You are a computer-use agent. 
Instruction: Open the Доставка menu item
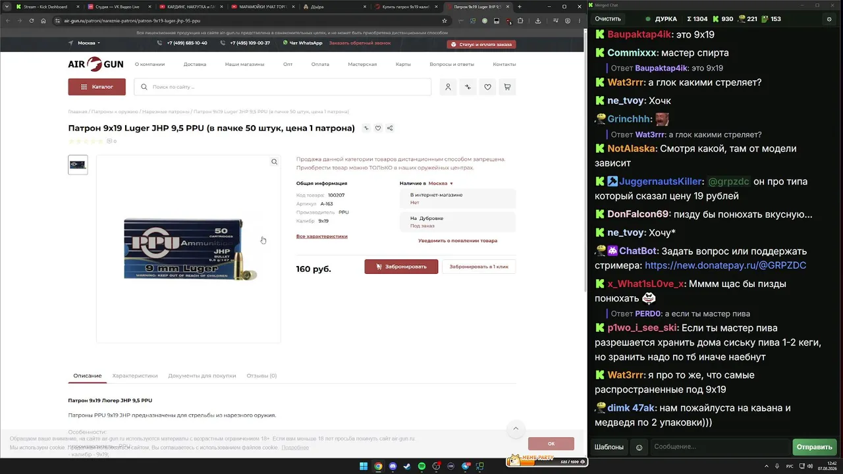195,65
